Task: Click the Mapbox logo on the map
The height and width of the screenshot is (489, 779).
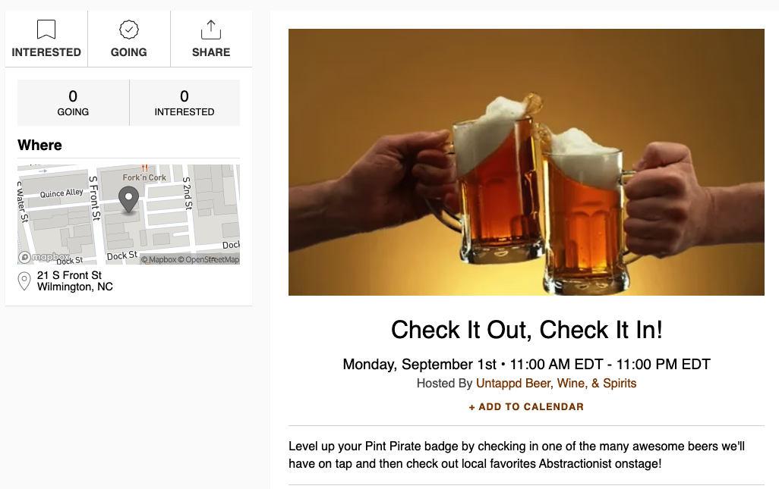Action: [44, 257]
